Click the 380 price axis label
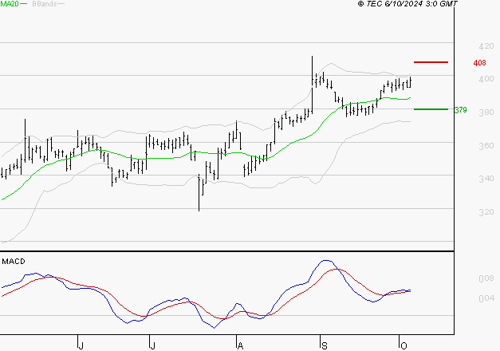 486,112
